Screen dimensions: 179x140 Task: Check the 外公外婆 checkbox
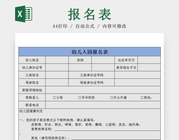click(112, 98)
